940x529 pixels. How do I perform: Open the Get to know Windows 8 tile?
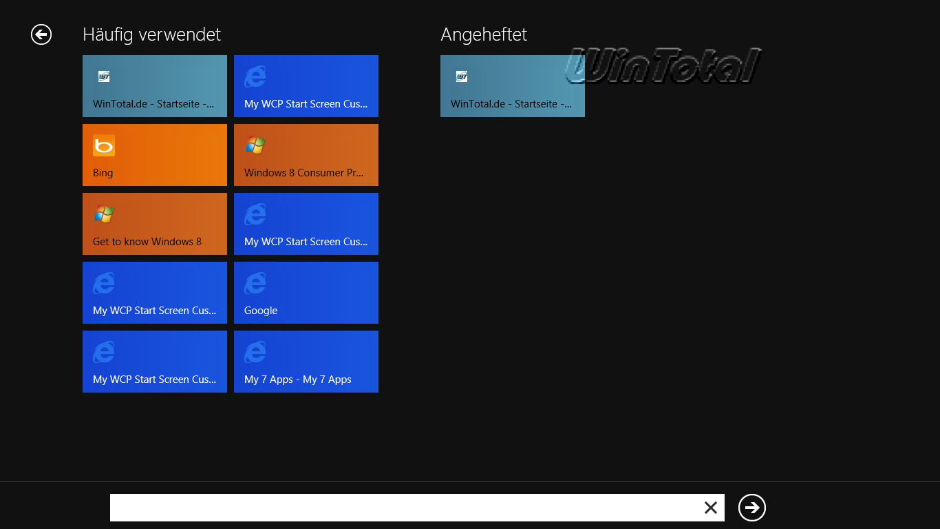point(155,224)
